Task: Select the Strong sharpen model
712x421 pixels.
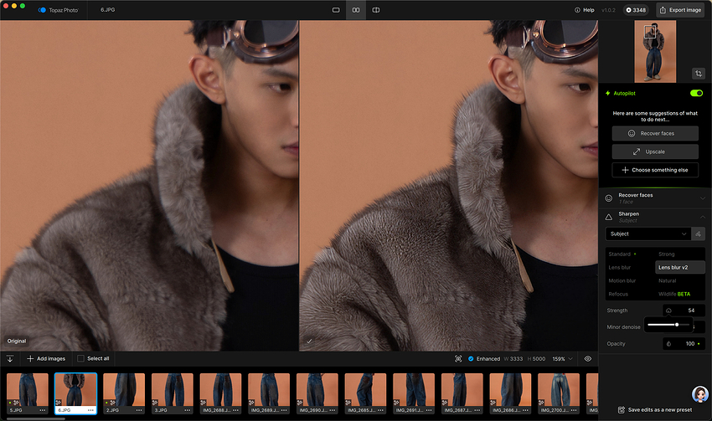Action: click(667, 254)
